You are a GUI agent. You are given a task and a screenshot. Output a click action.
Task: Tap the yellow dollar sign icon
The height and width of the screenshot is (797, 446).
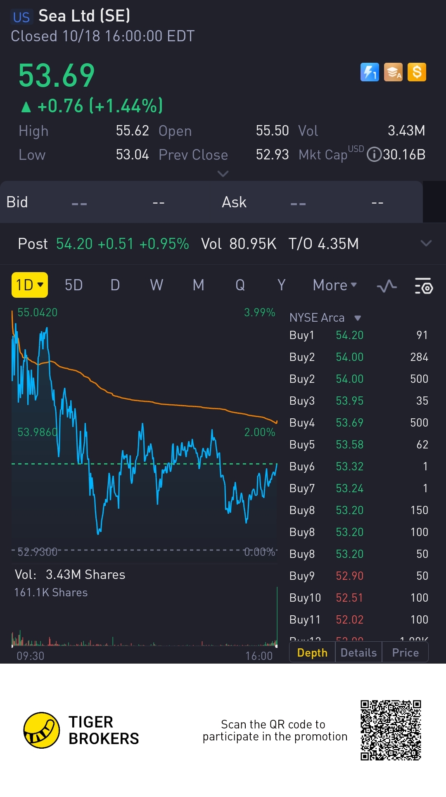pos(417,72)
